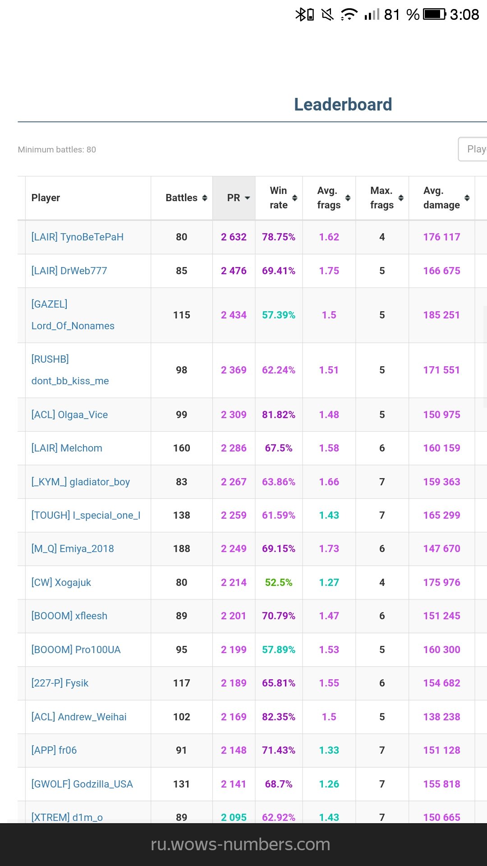Open [TOUGH] I_special_one_I profile
Screen dimensions: 487x866
86,516
